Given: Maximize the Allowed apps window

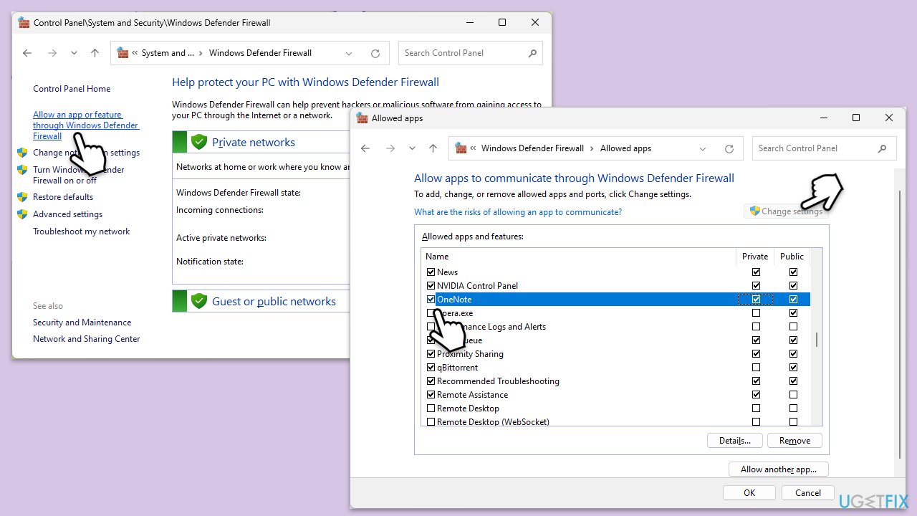Looking at the screenshot, I should [x=855, y=118].
